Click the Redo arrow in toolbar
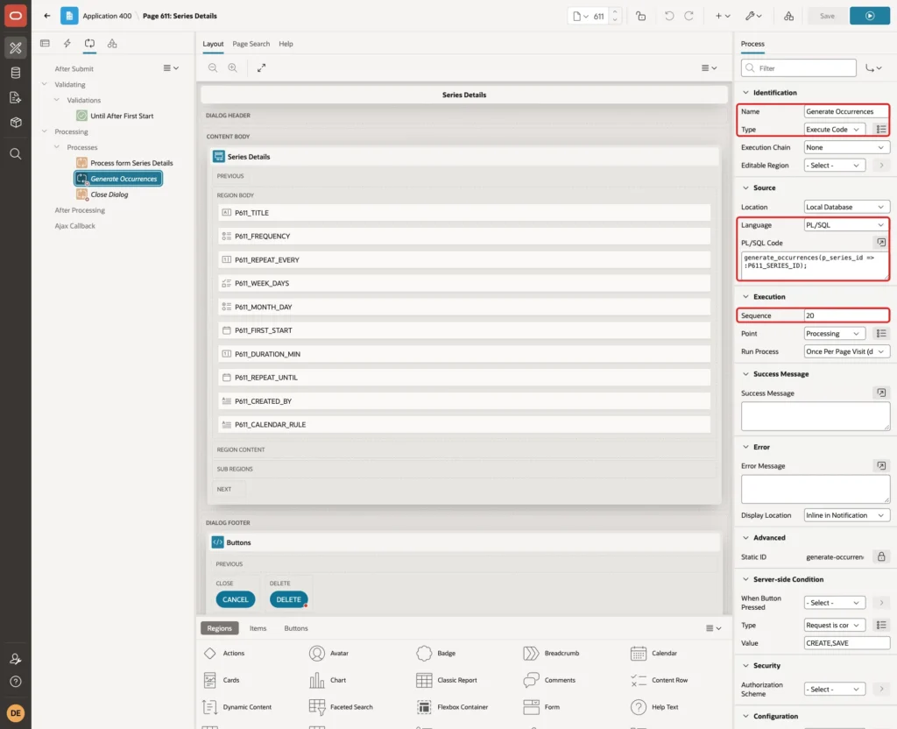897x729 pixels. (x=689, y=16)
